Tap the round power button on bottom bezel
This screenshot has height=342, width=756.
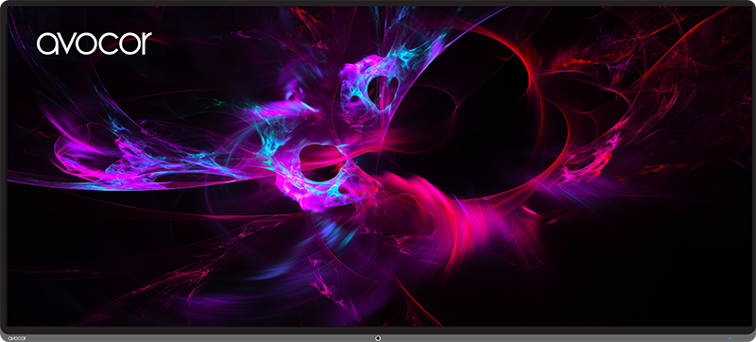[x=378, y=338]
